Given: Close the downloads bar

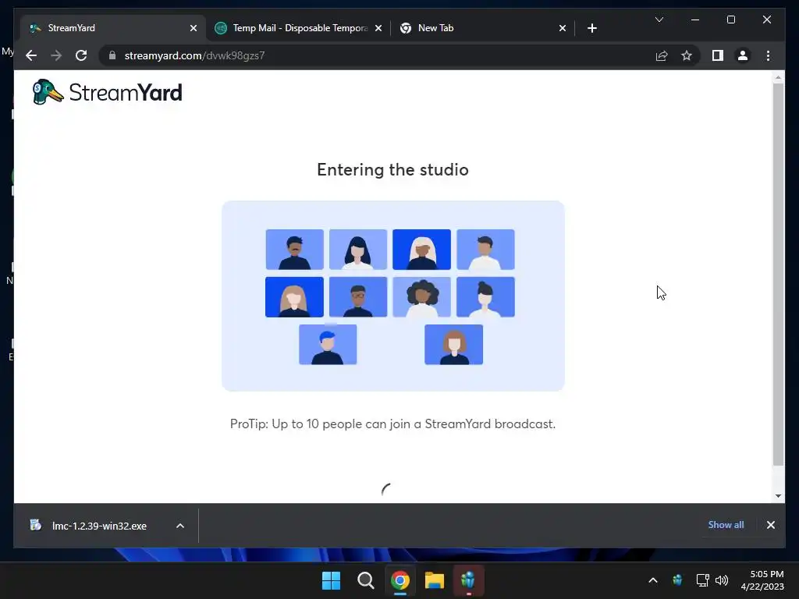Looking at the screenshot, I should 770,525.
